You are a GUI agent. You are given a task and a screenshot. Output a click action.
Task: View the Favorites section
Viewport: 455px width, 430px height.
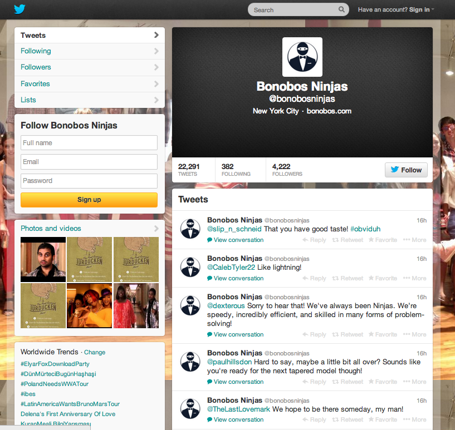[89, 84]
